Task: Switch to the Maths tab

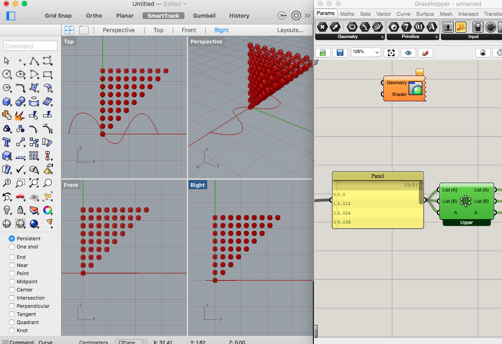Action: [x=347, y=14]
